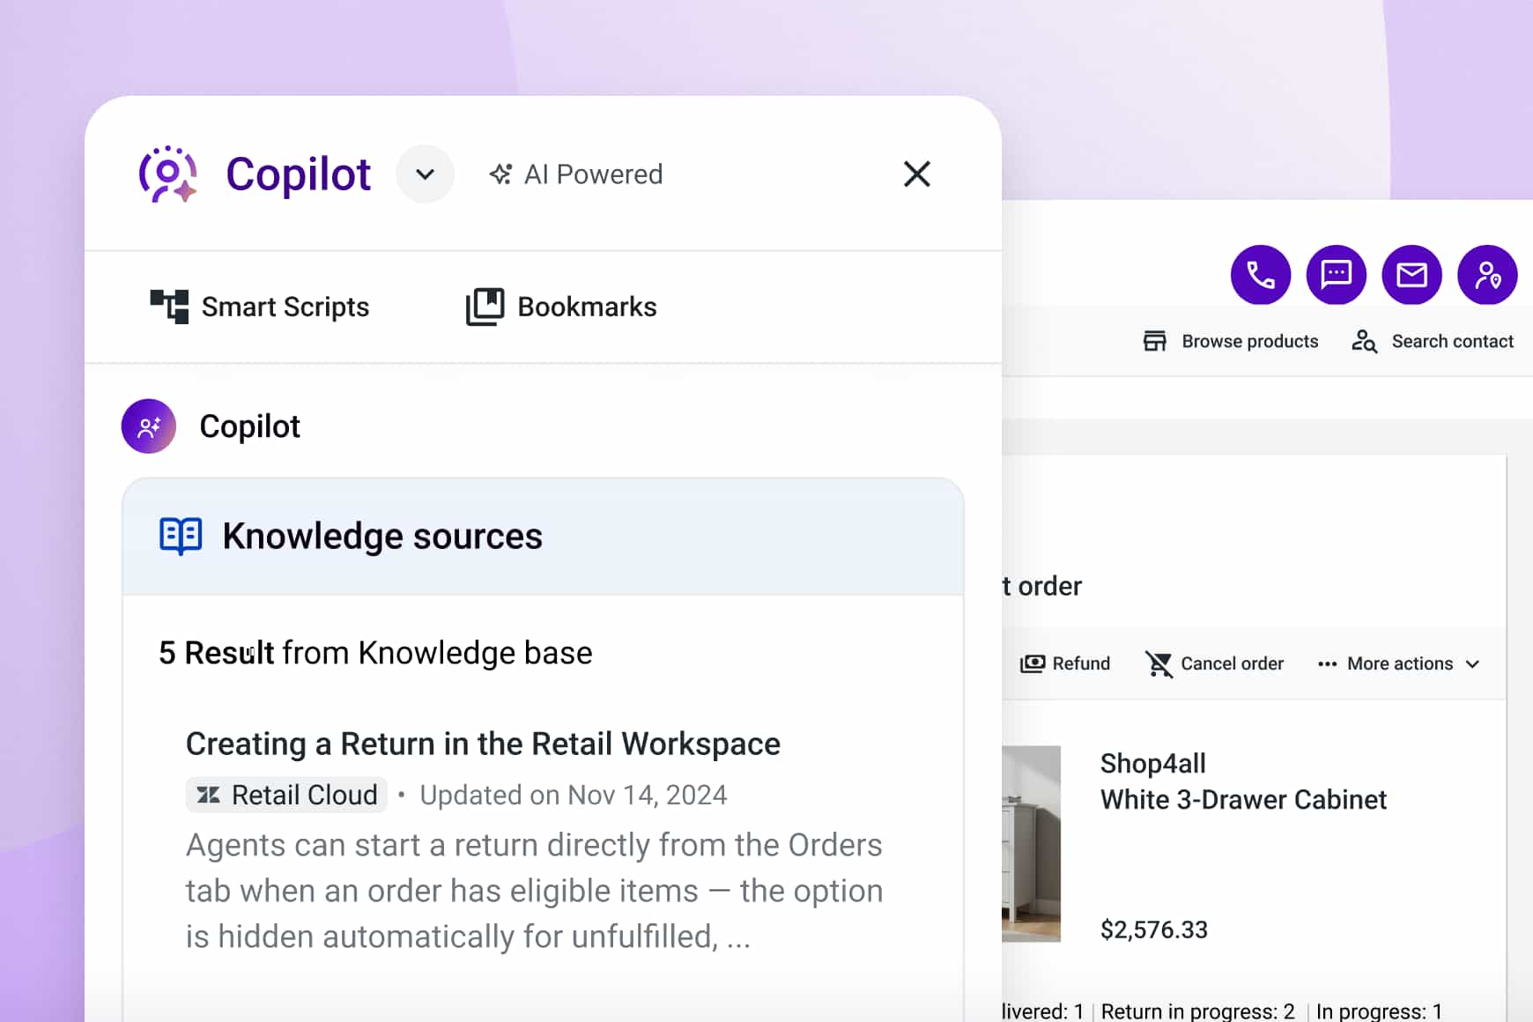Viewport: 1533px width, 1022px height.
Task: Click the crossed cart icon beside Cancel order
Action: pos(1159,663)
